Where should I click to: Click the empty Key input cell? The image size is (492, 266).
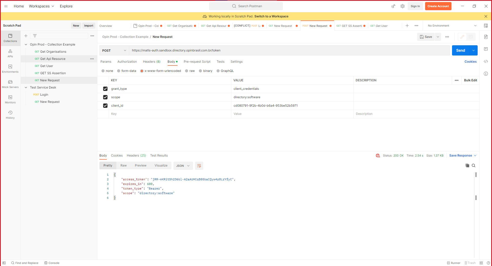tap(170, 114)
